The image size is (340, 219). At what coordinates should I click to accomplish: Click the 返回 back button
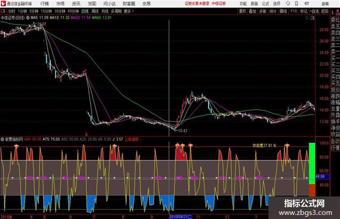[325, 11]
